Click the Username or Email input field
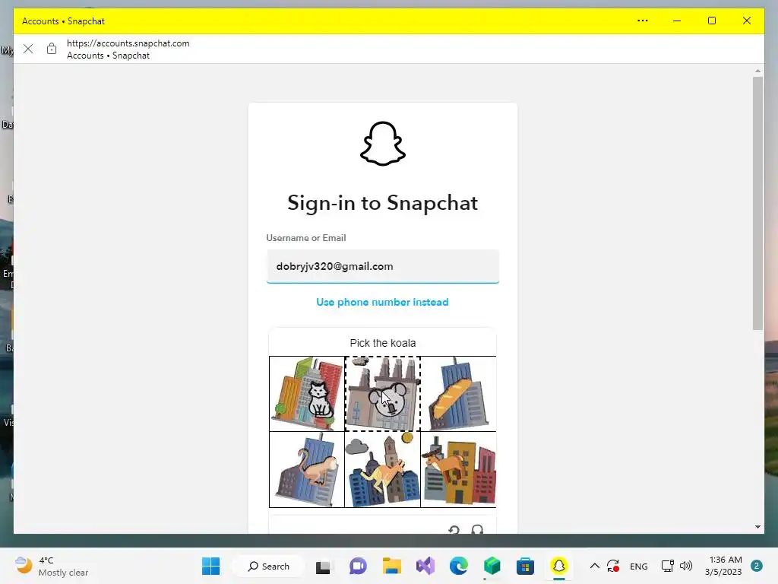This screenshot has width=778, height=584. (x=383, y=266)
